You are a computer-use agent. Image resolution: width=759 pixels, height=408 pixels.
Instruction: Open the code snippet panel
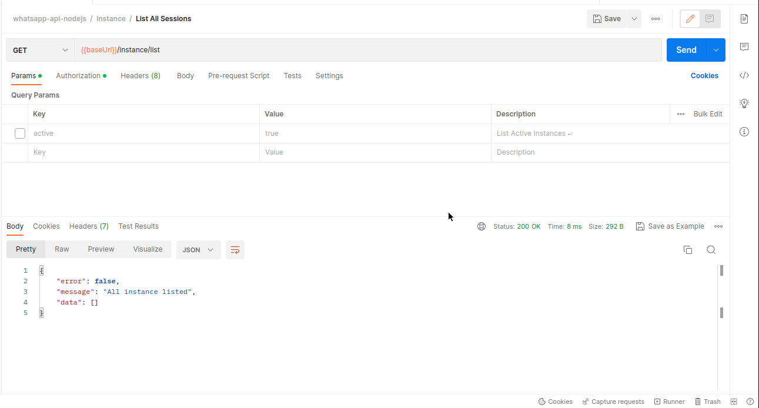click(744, 75)
